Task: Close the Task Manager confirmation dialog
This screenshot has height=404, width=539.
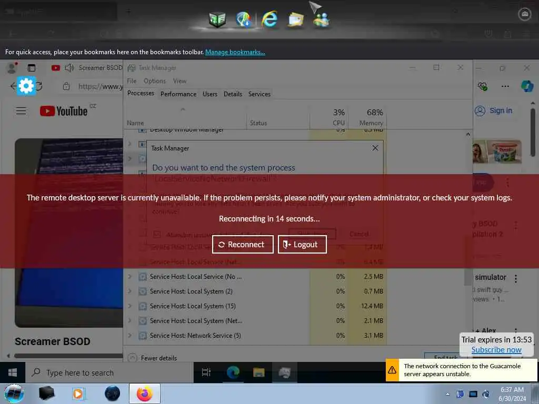Action: point(375,148)
